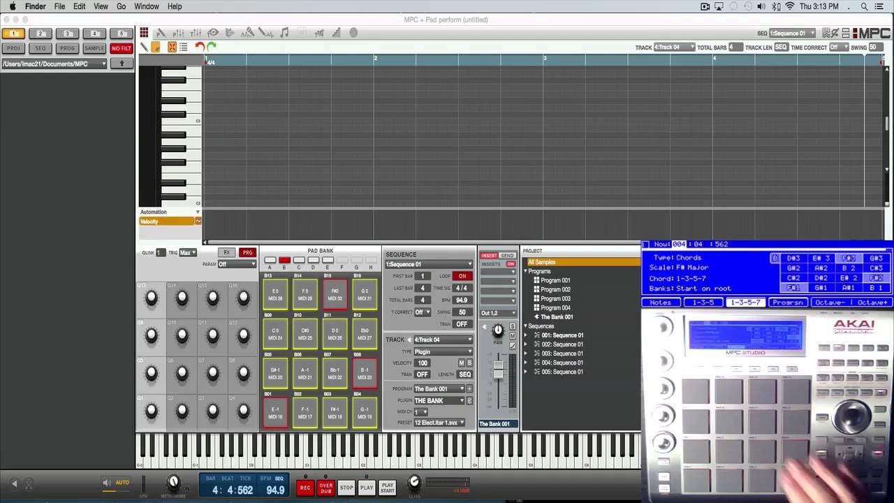Switch to the INSERT tab
Viewport: 894px width, 503px height.
pyautogui.click(x=489, y=256)
